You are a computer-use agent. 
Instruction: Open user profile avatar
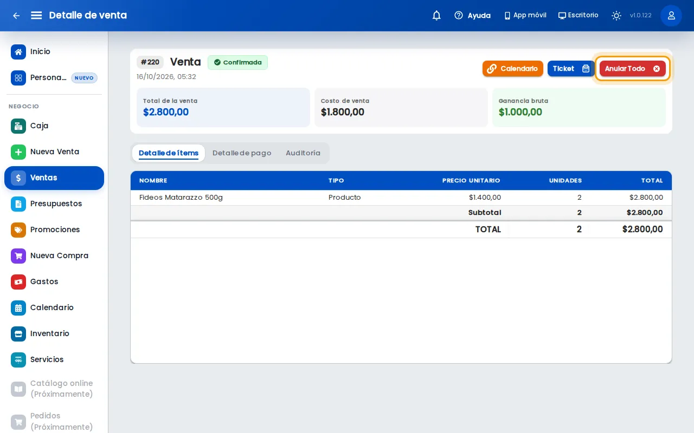click(x=671, y=16)
